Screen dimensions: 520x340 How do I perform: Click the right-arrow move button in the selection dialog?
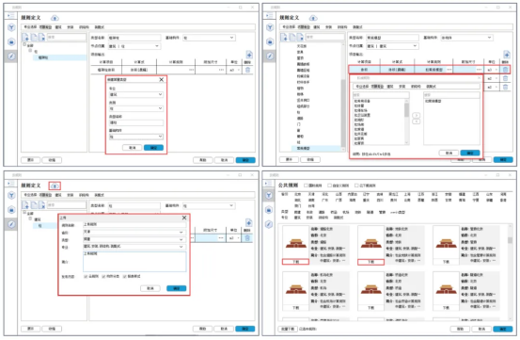coord(417,115)
